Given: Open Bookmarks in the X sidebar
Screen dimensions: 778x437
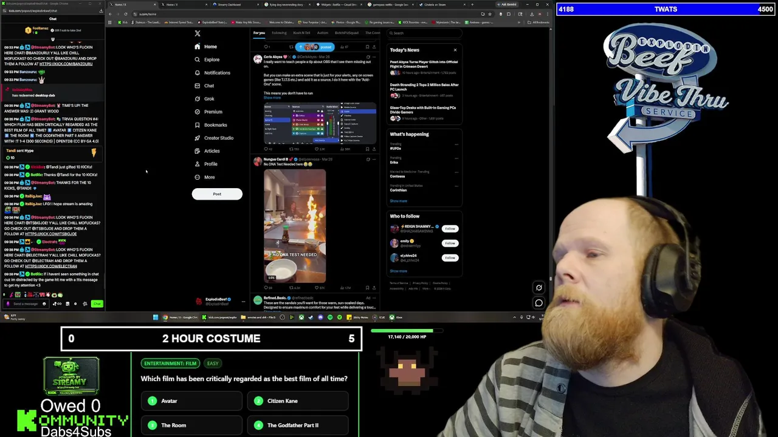Looking at the screenshot, I should [210, 125].
